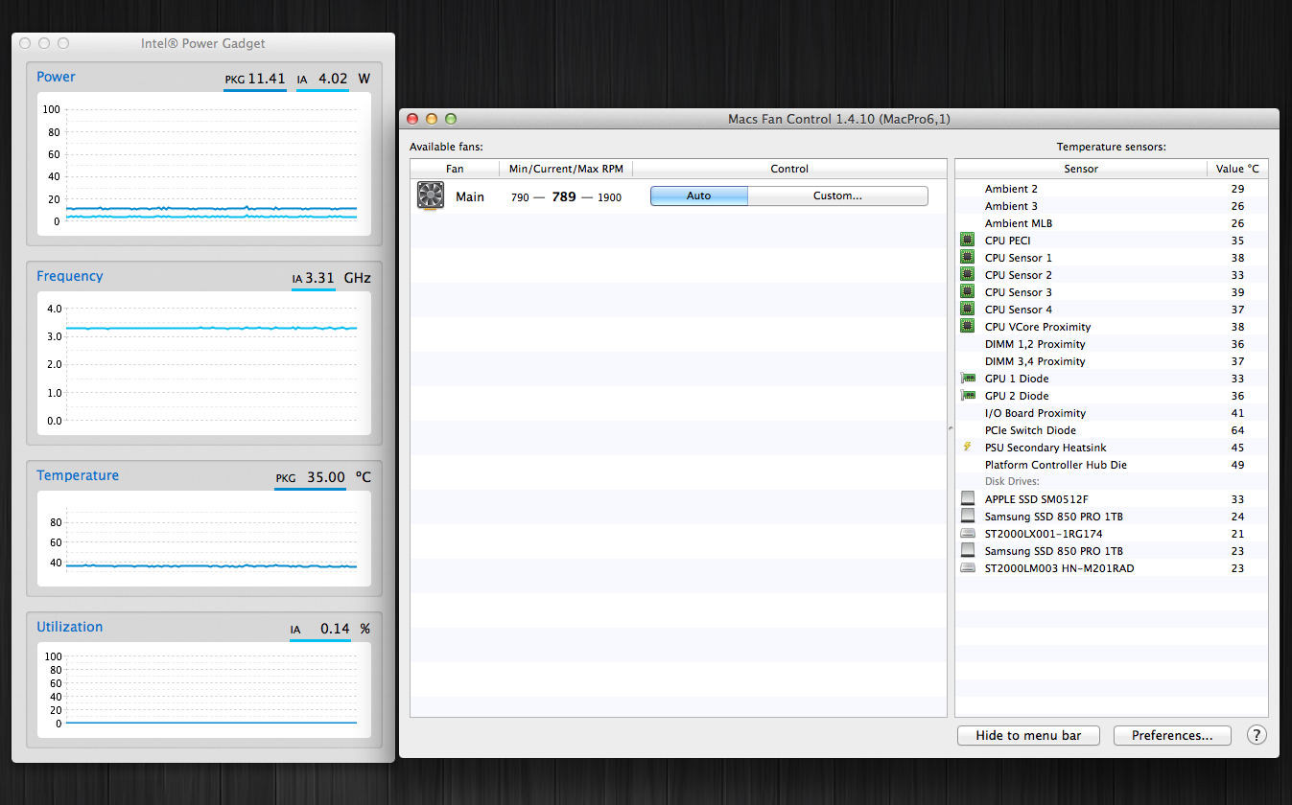The width and height of the screenshot is (1292, 805).
Task: Choose Custom... control for Main fan
Action: [837, 195]
